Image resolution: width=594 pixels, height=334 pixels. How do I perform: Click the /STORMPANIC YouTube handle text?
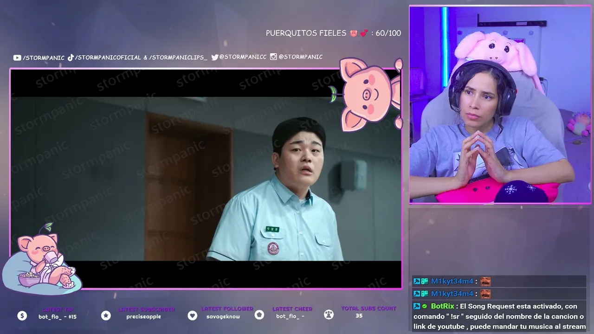[43, 58]
